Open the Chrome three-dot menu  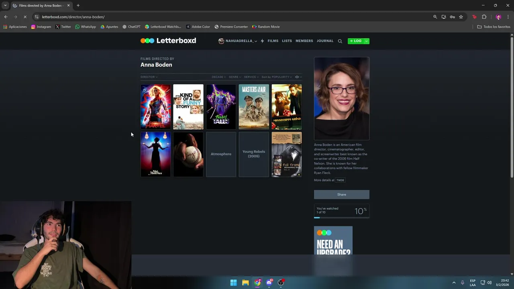tap(508, 17)
